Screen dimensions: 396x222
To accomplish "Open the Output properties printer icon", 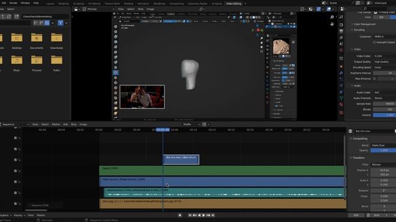I will coord(341,31).
